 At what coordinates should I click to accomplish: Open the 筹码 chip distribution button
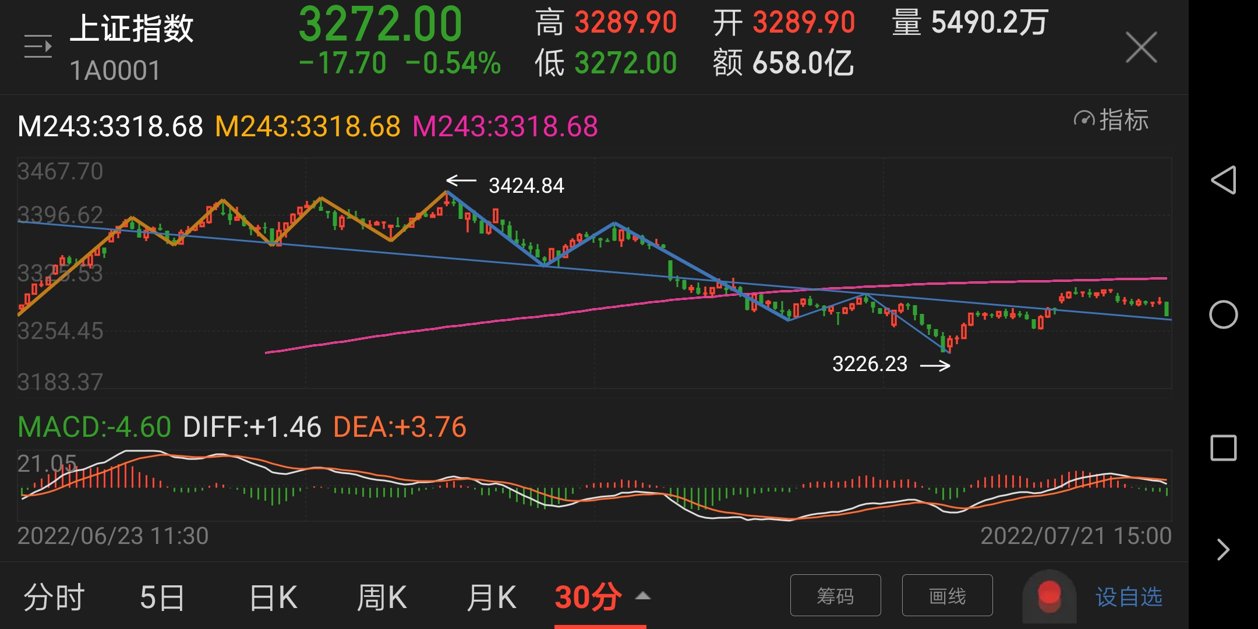(835, 595)
